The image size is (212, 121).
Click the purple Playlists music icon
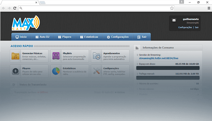pos(56,56)
